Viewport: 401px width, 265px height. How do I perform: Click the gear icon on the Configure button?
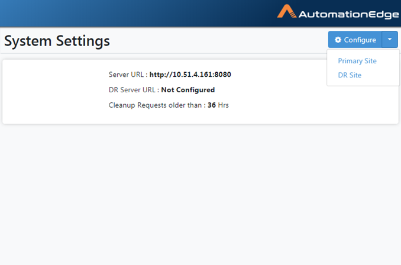pyautogui.click(x=338, y=40)
